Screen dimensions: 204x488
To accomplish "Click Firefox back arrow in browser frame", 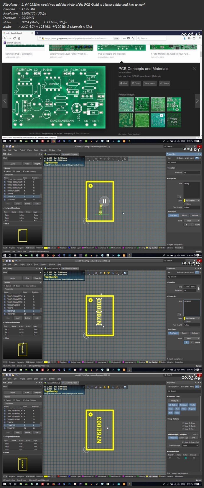I will pyautogui.click(x=5, y=38).
